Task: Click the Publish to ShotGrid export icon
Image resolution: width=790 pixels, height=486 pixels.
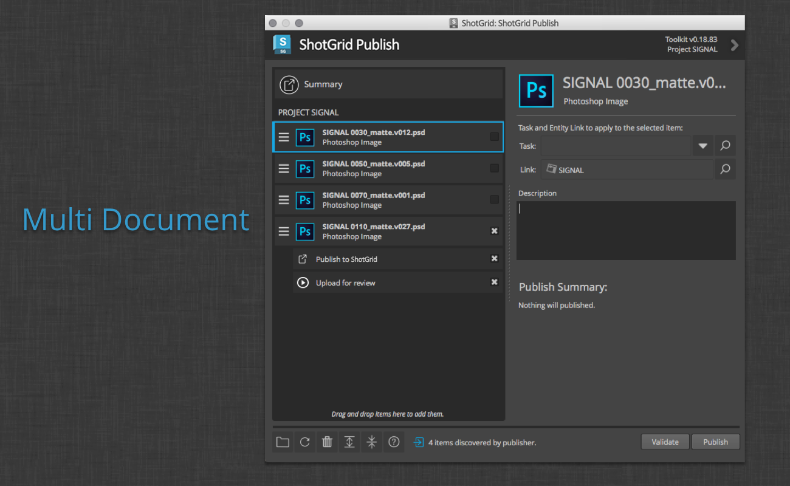Action: point(303,259)
